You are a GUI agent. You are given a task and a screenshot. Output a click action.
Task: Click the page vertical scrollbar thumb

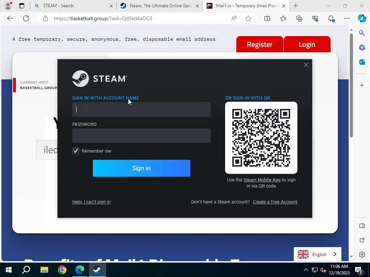click(351, 85)
